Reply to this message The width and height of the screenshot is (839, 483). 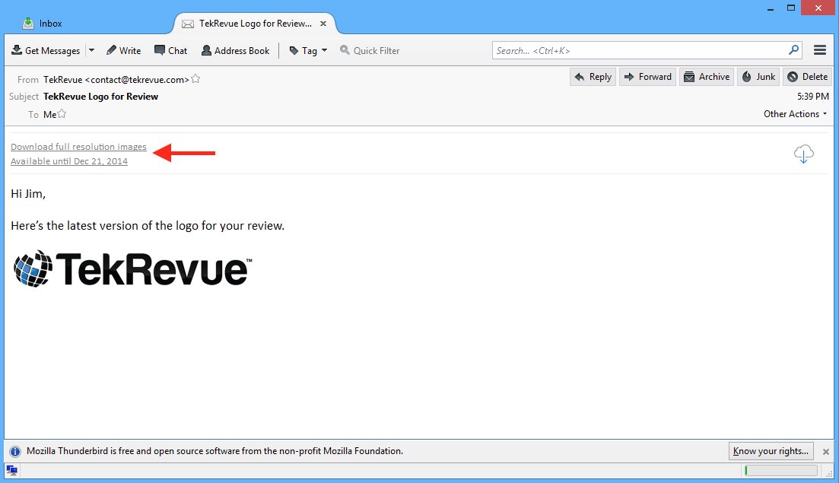point(593,77)
